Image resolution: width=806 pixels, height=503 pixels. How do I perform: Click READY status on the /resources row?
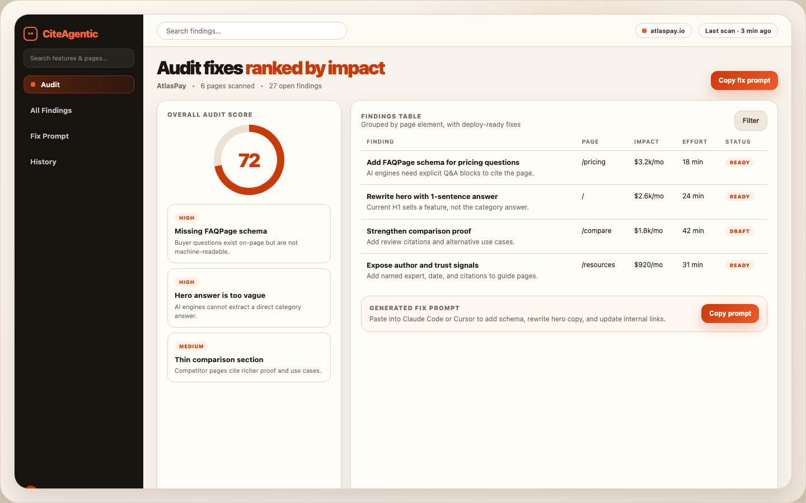point(739,265)
